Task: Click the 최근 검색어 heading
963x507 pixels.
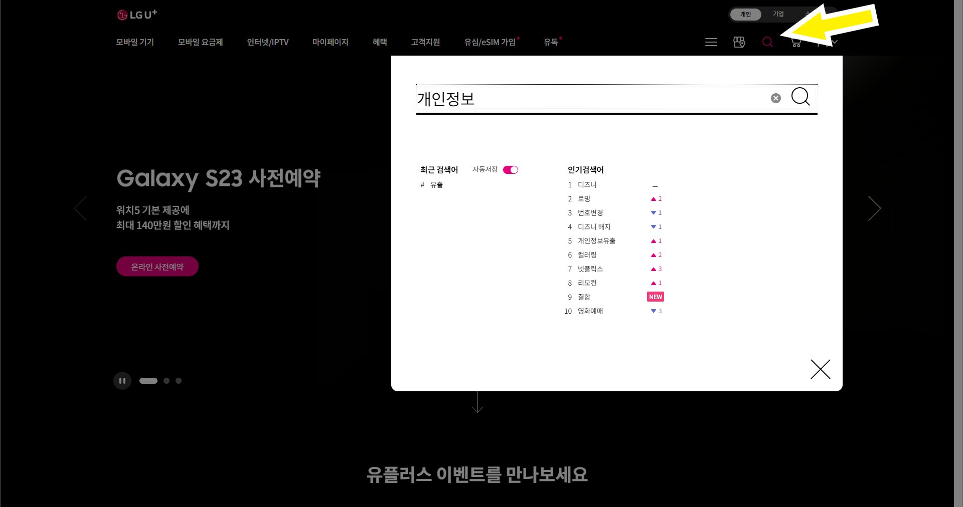Action: coord(439,170)
